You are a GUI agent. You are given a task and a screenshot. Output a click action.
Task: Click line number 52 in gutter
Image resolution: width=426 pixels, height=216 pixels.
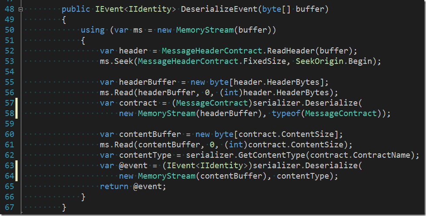(x=10, y=51)
